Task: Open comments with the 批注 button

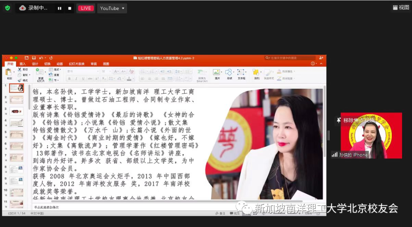Action: [235, 214]
